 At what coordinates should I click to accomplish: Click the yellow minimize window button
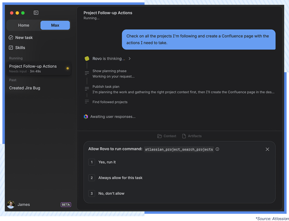tap(17, 13)
